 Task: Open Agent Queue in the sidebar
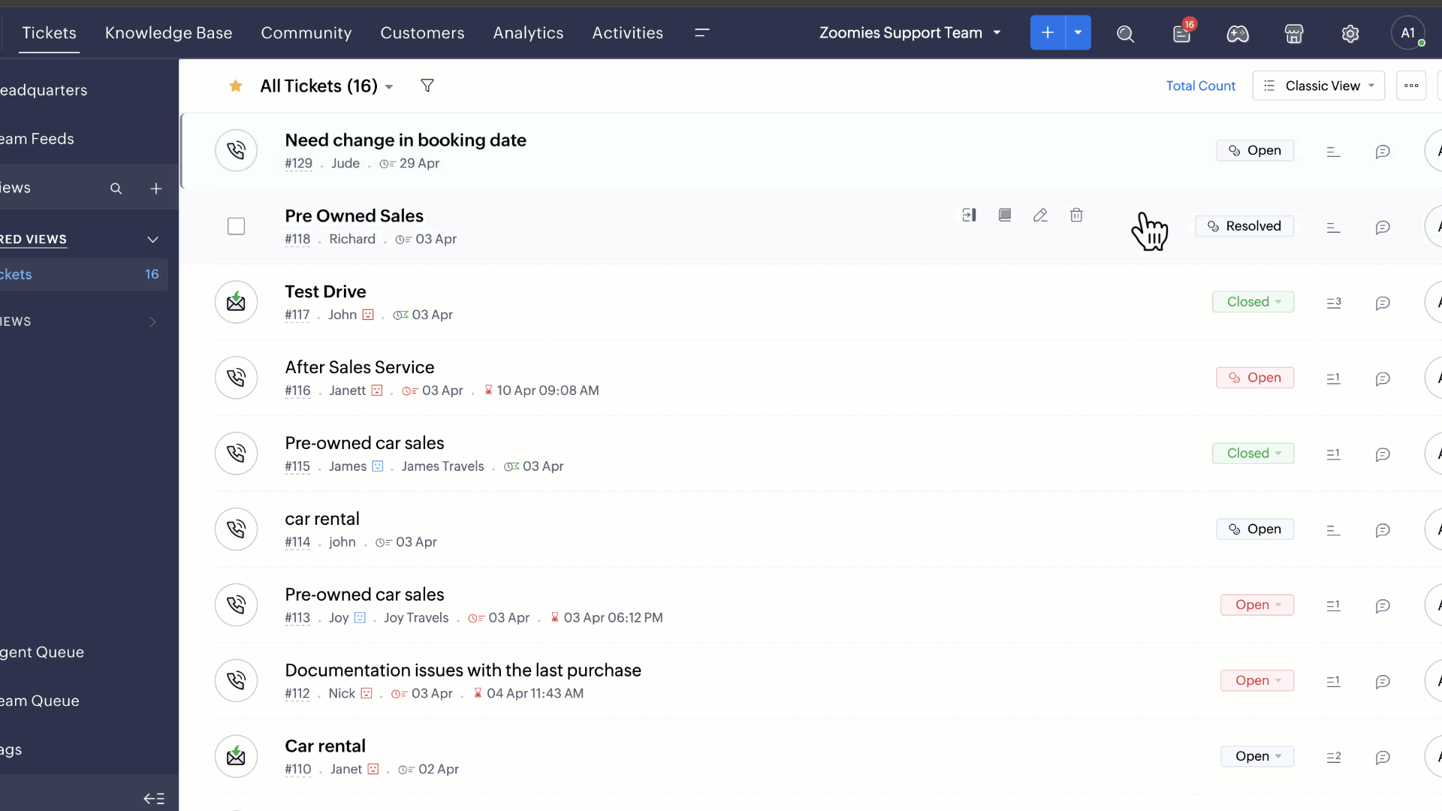pyautogui.click(x=42, y=653)
